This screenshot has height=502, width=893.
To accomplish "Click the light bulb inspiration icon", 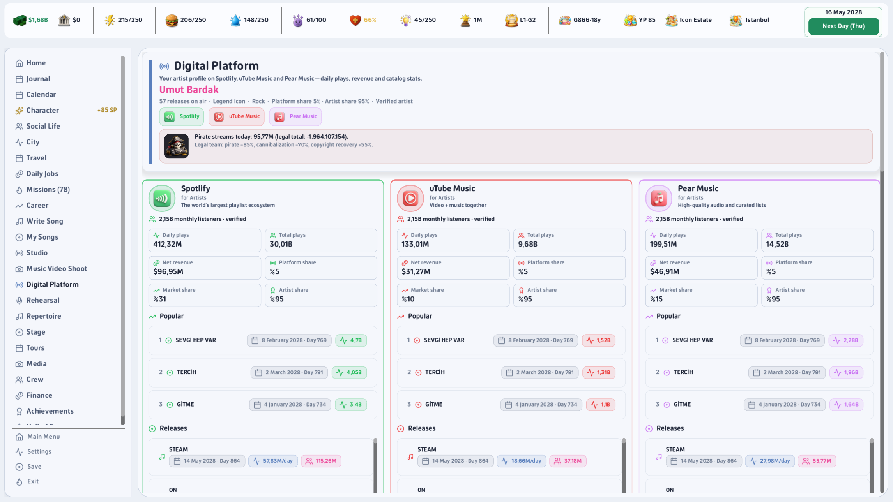I will click(406, 20).
